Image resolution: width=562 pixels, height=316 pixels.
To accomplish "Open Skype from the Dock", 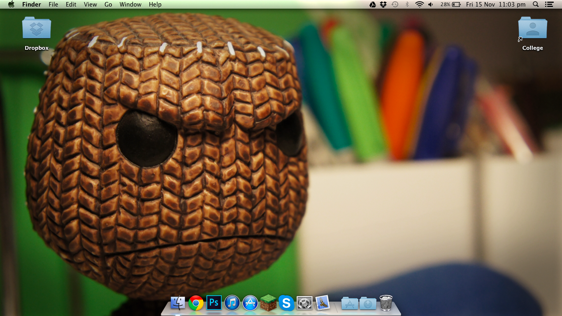I will coord(286,303).
